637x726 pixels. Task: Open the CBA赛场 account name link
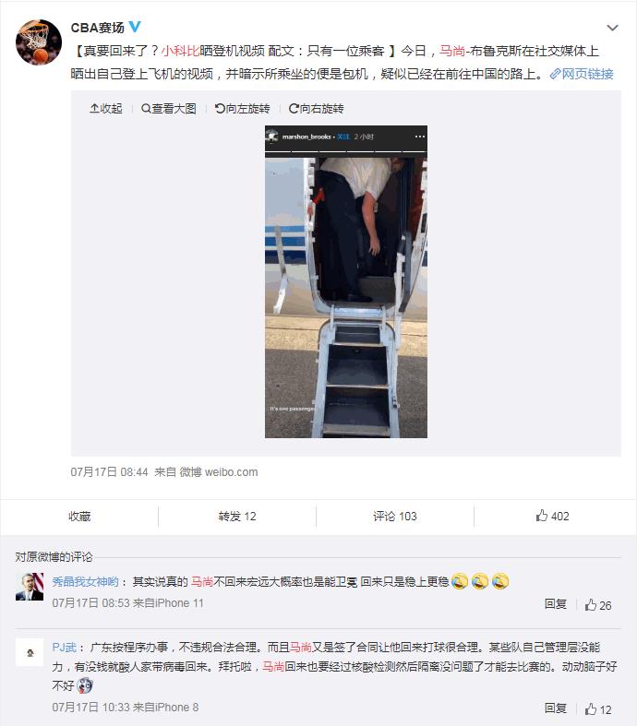[x=97, y=28]
